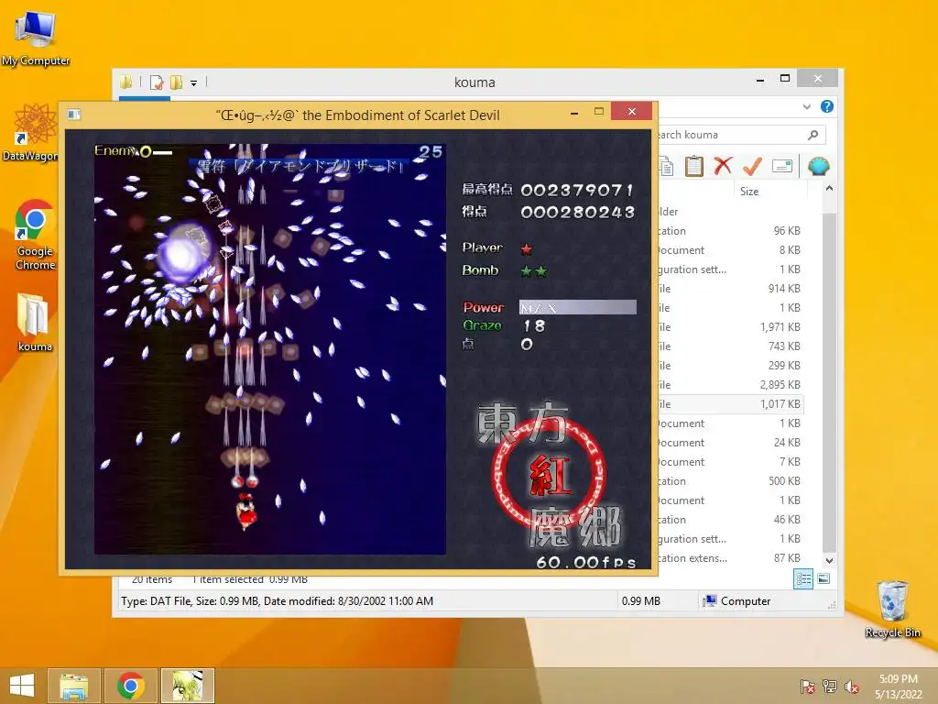Switch to Details view using the status bar icon
The image size is (938, 704).
point(803,579)
